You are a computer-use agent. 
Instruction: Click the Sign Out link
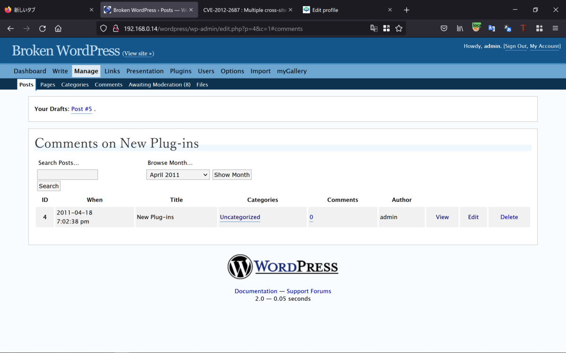click(x=516, y=46)
